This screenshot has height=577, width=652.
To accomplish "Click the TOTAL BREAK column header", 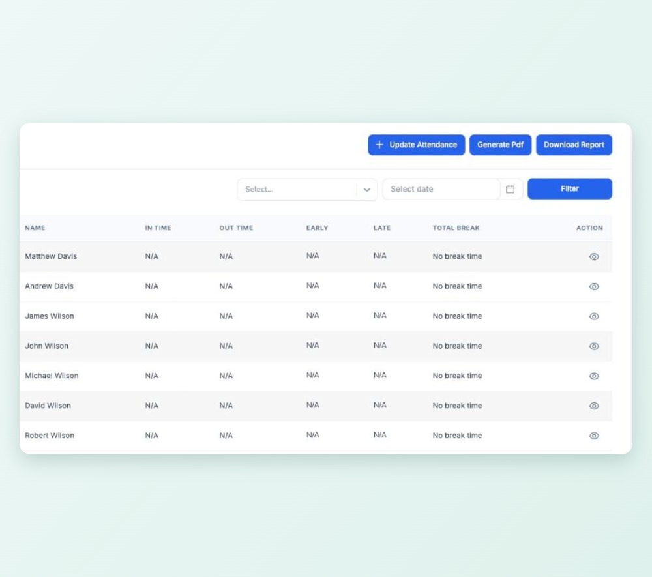I will pyautogui.click(x=456, y=228).
